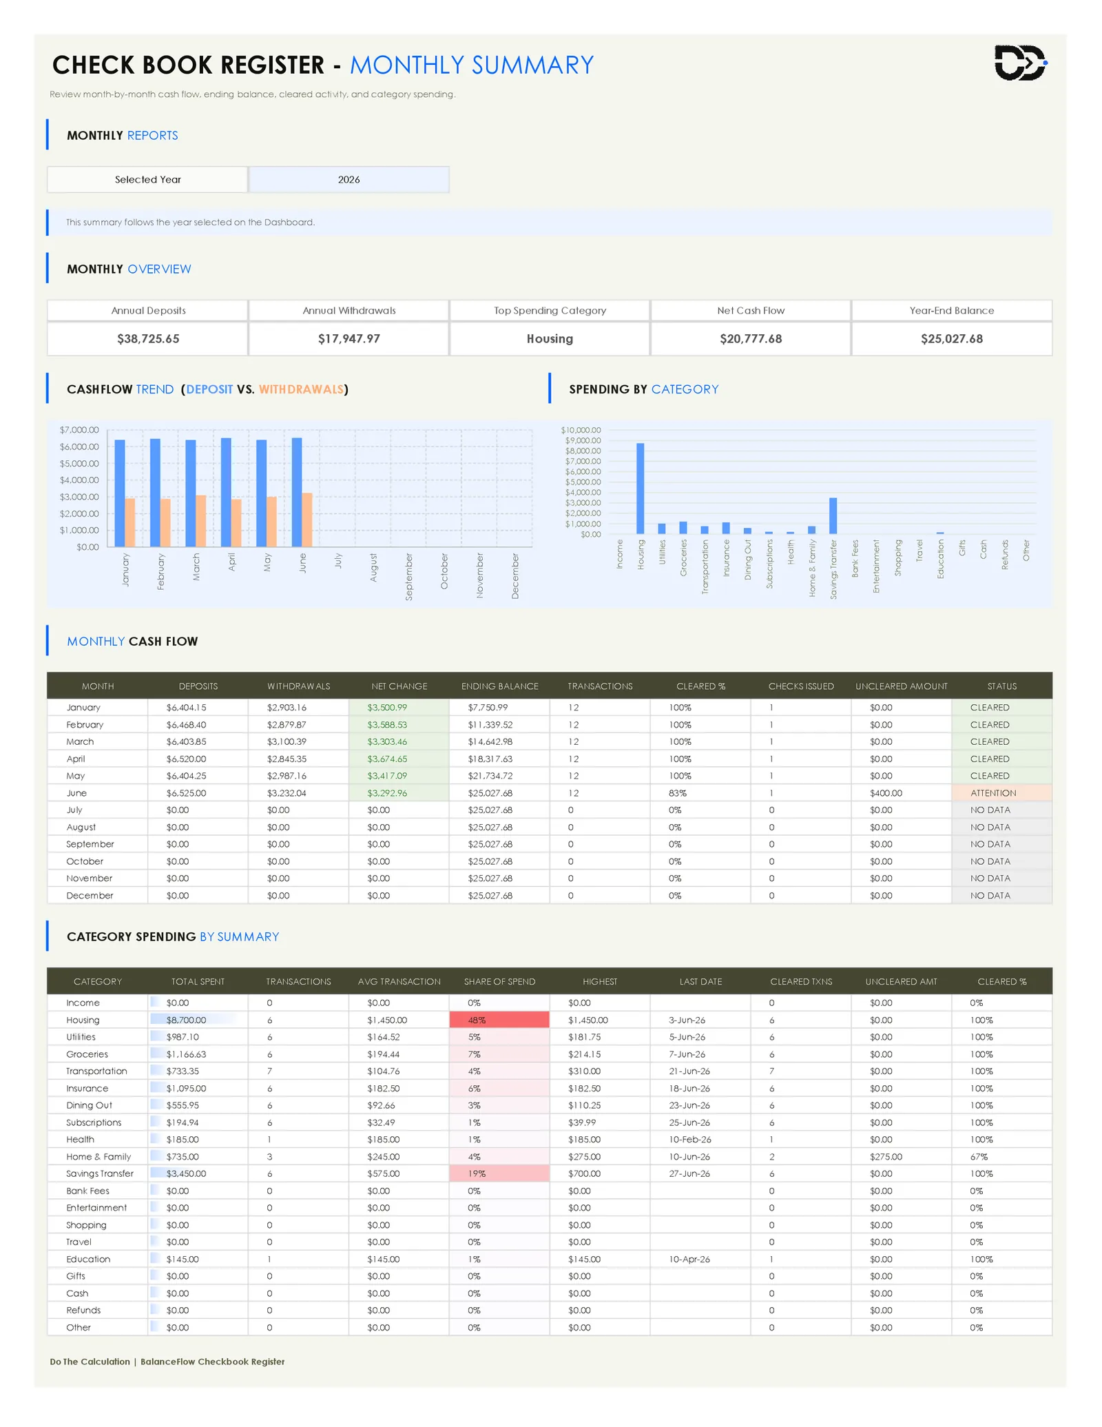Click the January deposit bar in cashflow chart
The width and height of the screenshot is (1102, 1427).
pos(120,493)
